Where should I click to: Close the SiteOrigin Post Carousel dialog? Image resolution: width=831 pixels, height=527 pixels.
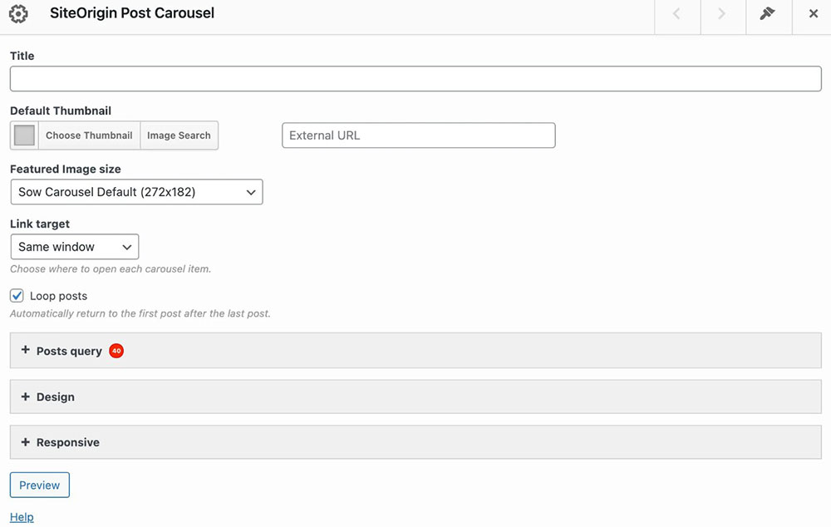coord(813,14)
